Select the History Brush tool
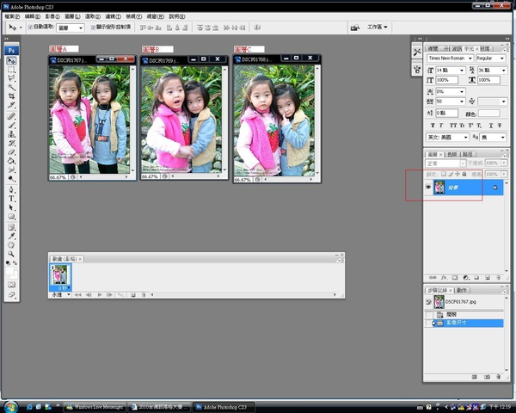 (11, 143)
